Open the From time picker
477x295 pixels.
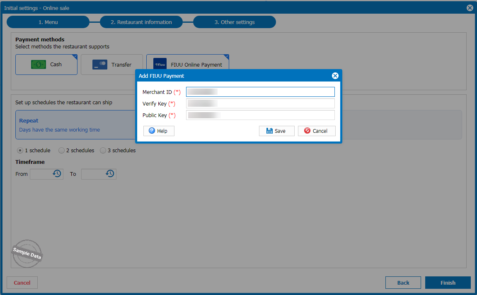(57, 174)
